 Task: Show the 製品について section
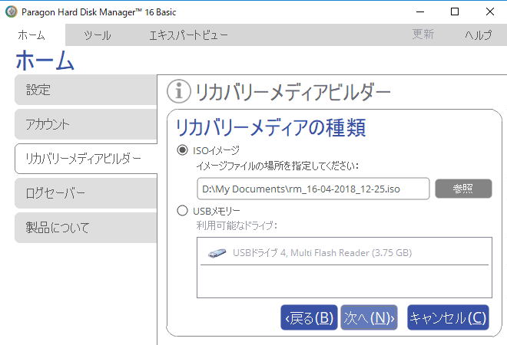pos(84,228)
